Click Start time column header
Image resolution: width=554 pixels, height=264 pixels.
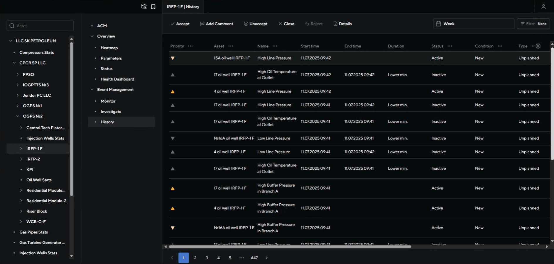click(310, 46)
